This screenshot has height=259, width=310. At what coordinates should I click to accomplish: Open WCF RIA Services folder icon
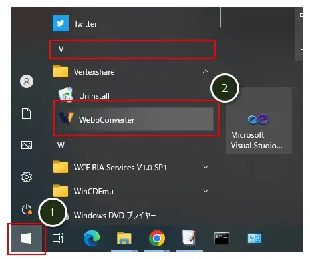click(x=61, y=167)
